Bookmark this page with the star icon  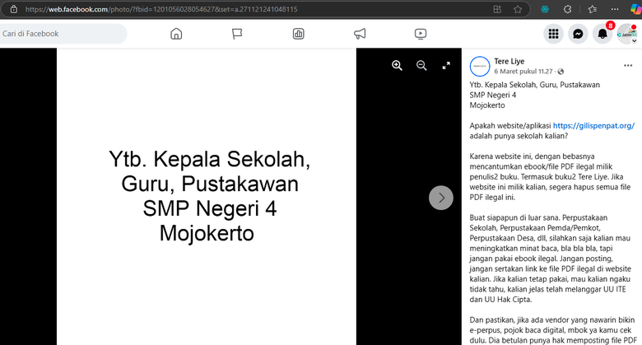pos(518,9)
